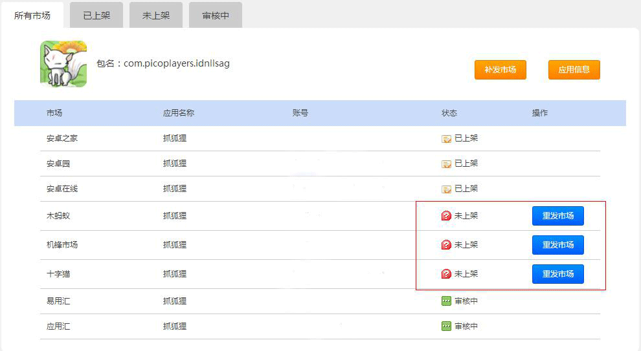Click the 已上架 status icon for 安卓园
This screenshot has height=351, width=641.
tap(446, 164)
